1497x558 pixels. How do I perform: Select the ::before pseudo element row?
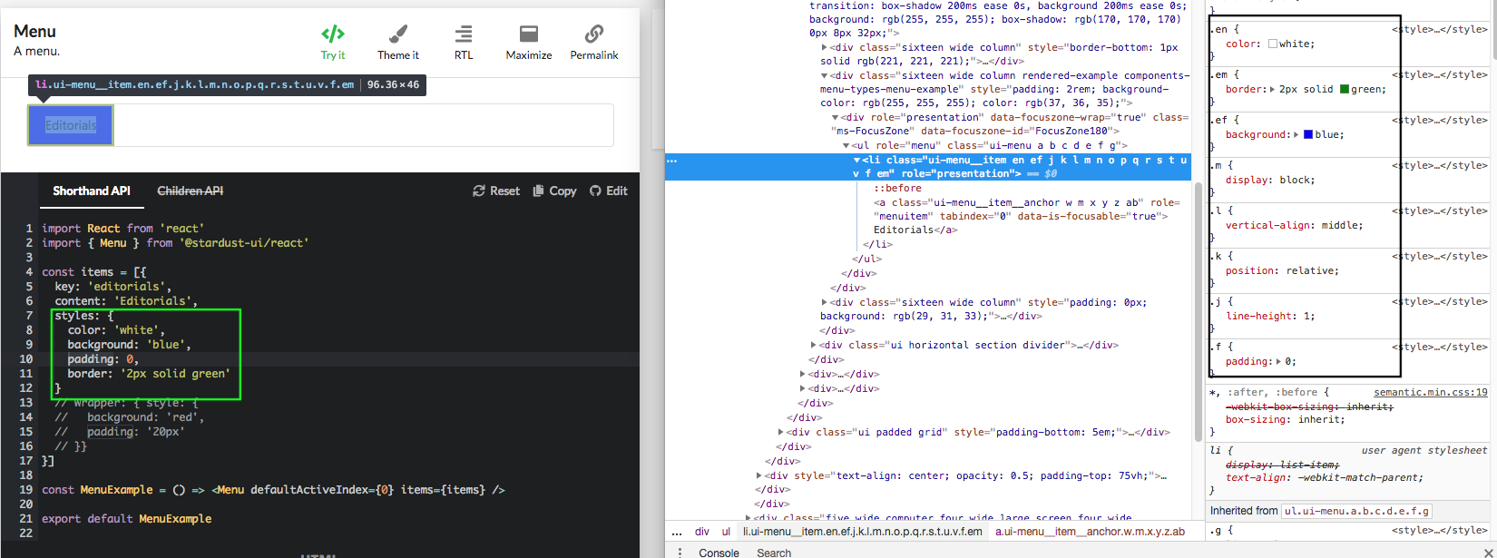click(x=897, y=188)
